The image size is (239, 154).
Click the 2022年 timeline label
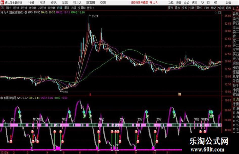4,152
